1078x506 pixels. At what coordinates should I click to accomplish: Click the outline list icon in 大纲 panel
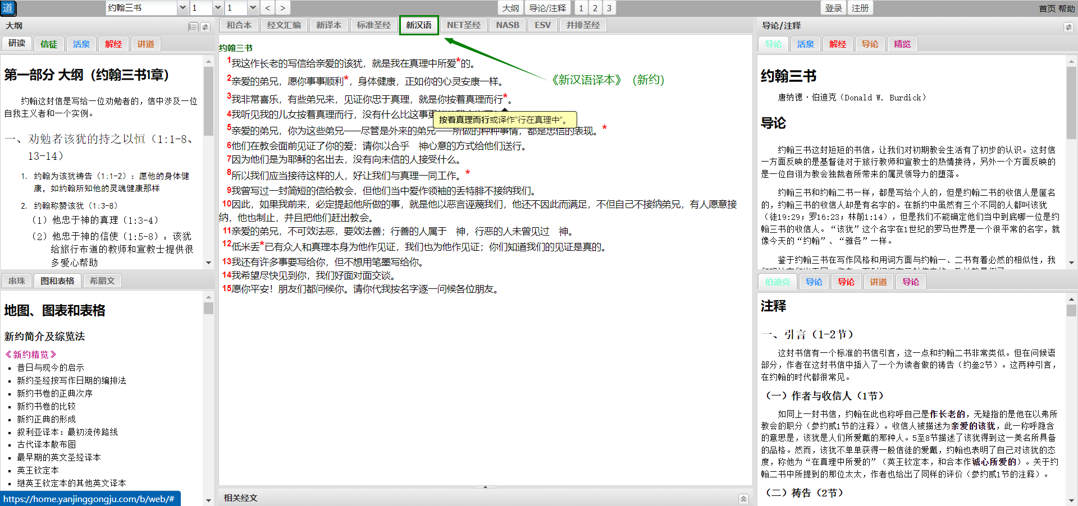[193, 27]
